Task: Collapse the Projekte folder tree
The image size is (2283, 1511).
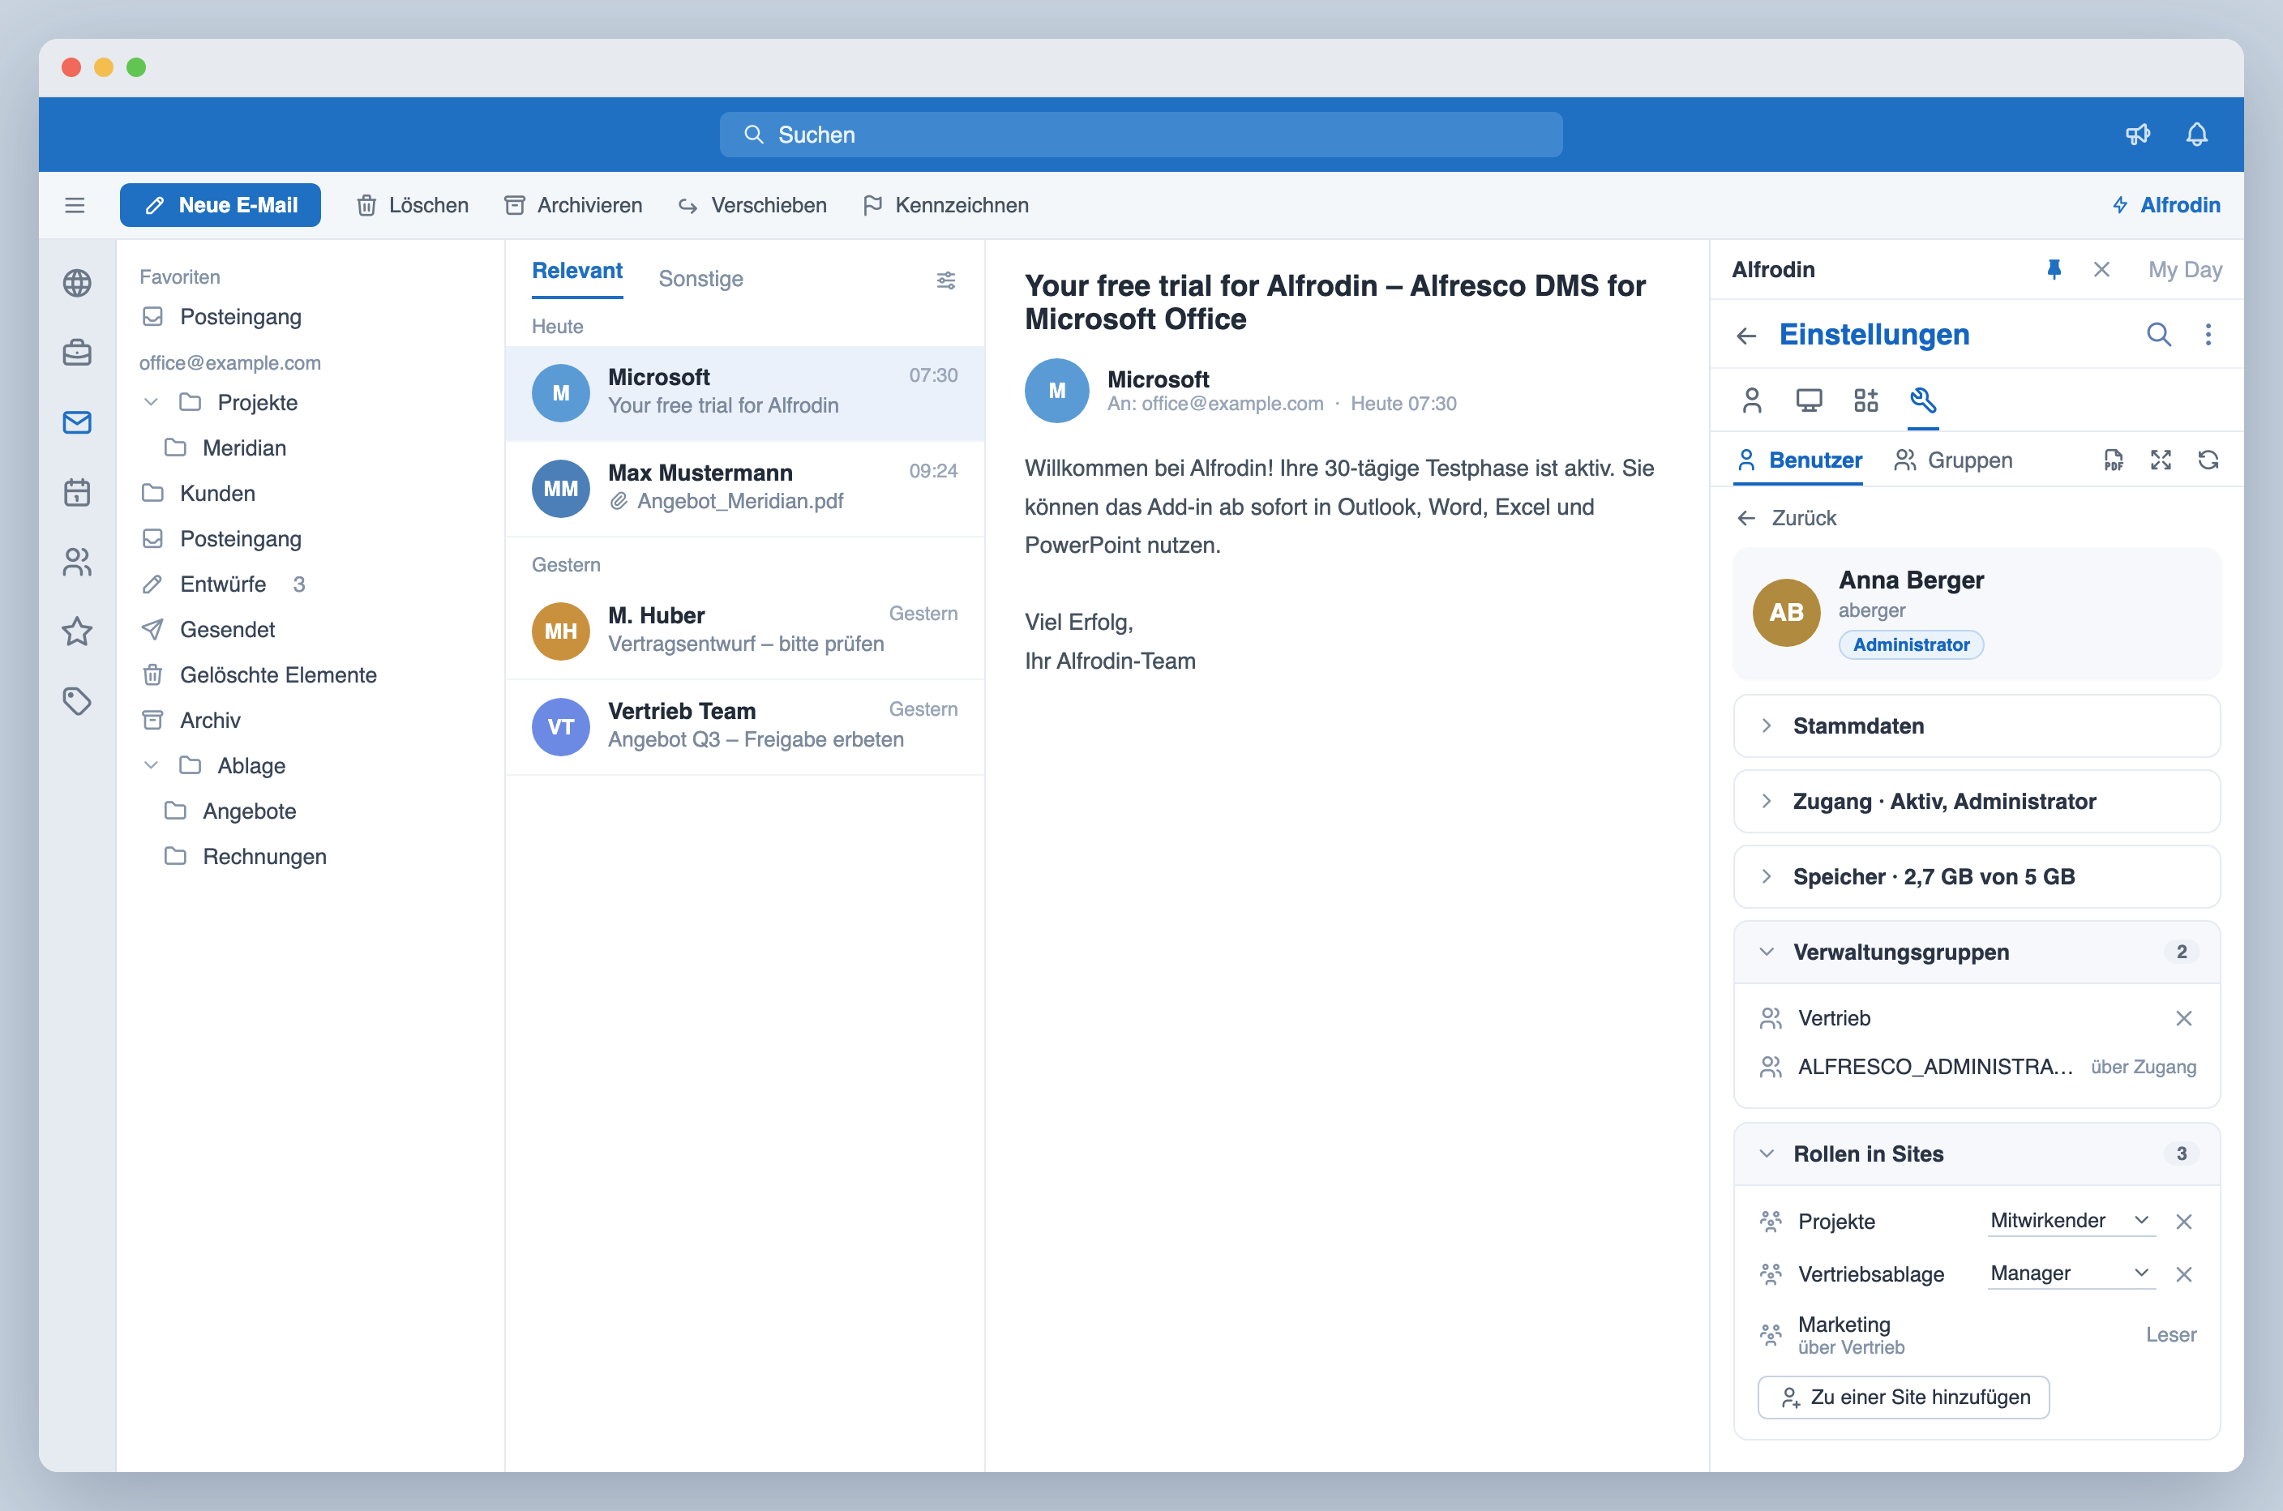Action: (x=152, y=402)
